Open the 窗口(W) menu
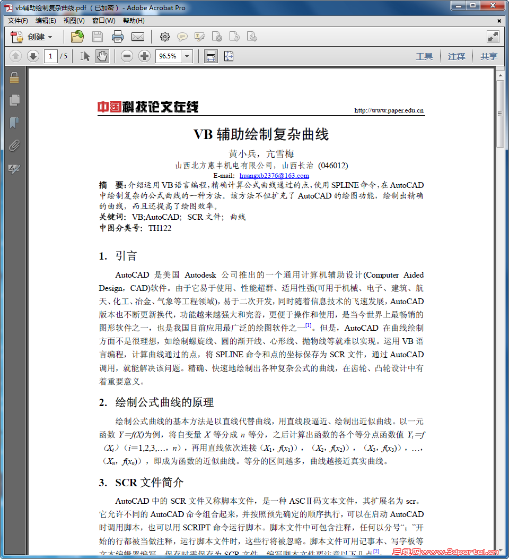 click(x=103, y=21)
